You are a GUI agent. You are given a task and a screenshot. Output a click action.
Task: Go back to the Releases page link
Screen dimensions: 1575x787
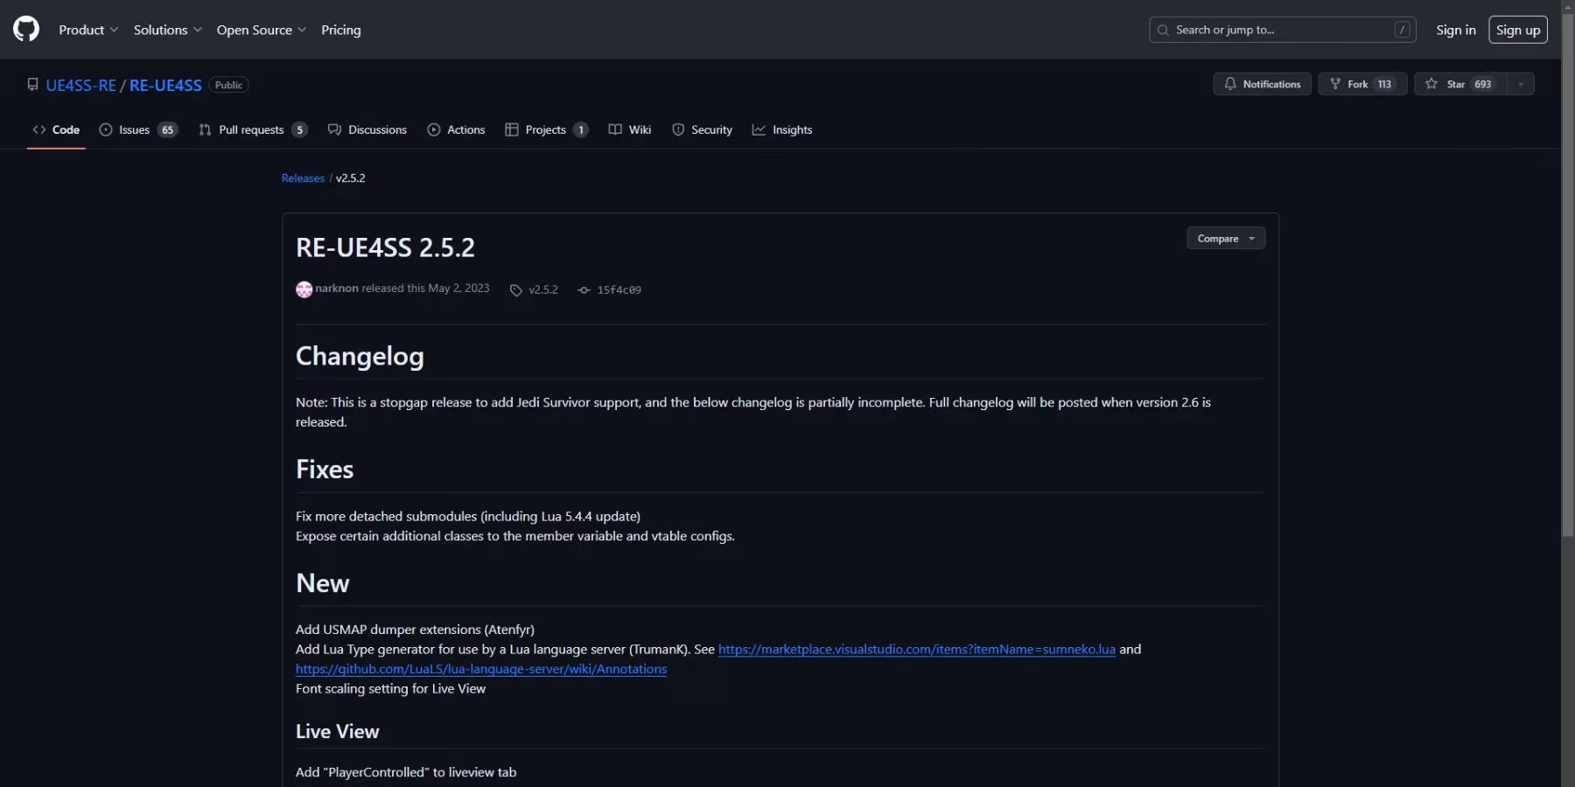pyautogui.click(x=303, y=178)
